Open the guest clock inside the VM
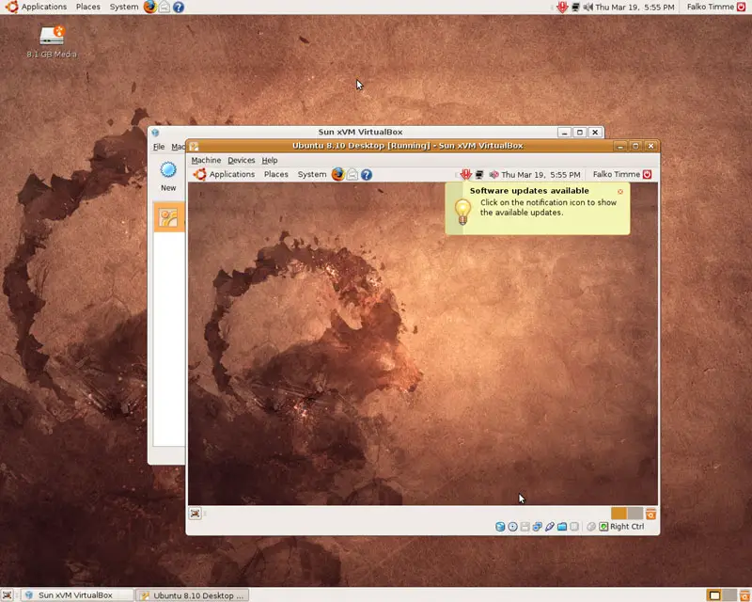This screenshot has height=602, width=752. tap(540, 174)
